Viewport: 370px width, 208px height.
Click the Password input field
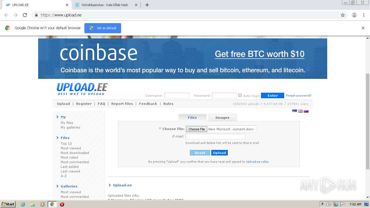pyautogui.click(x=225, y=96)
